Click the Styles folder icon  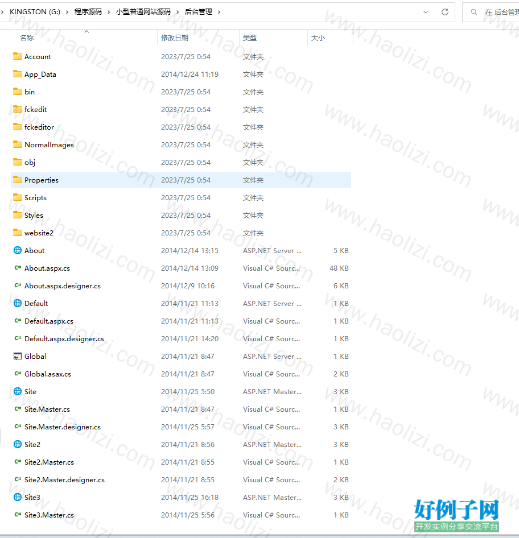[x=18, y=215]
